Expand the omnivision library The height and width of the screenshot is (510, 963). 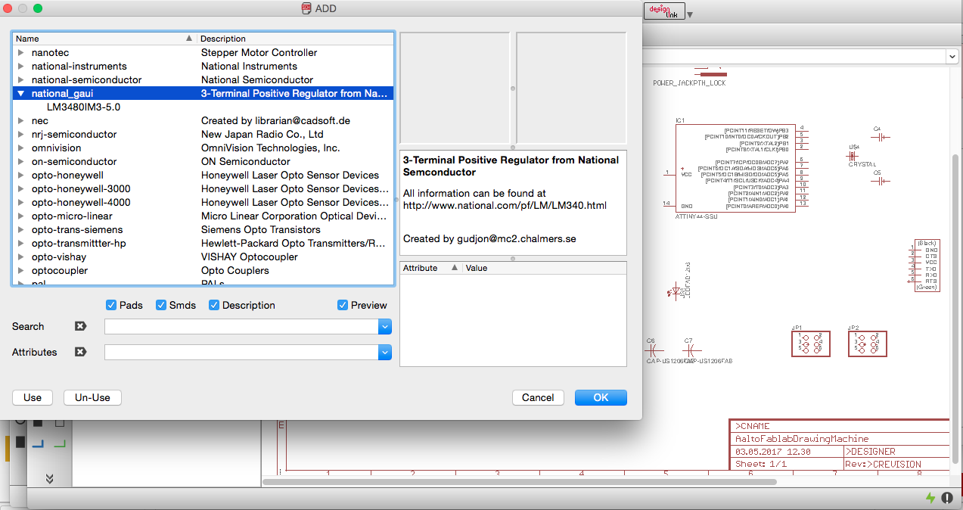[21, 148]
